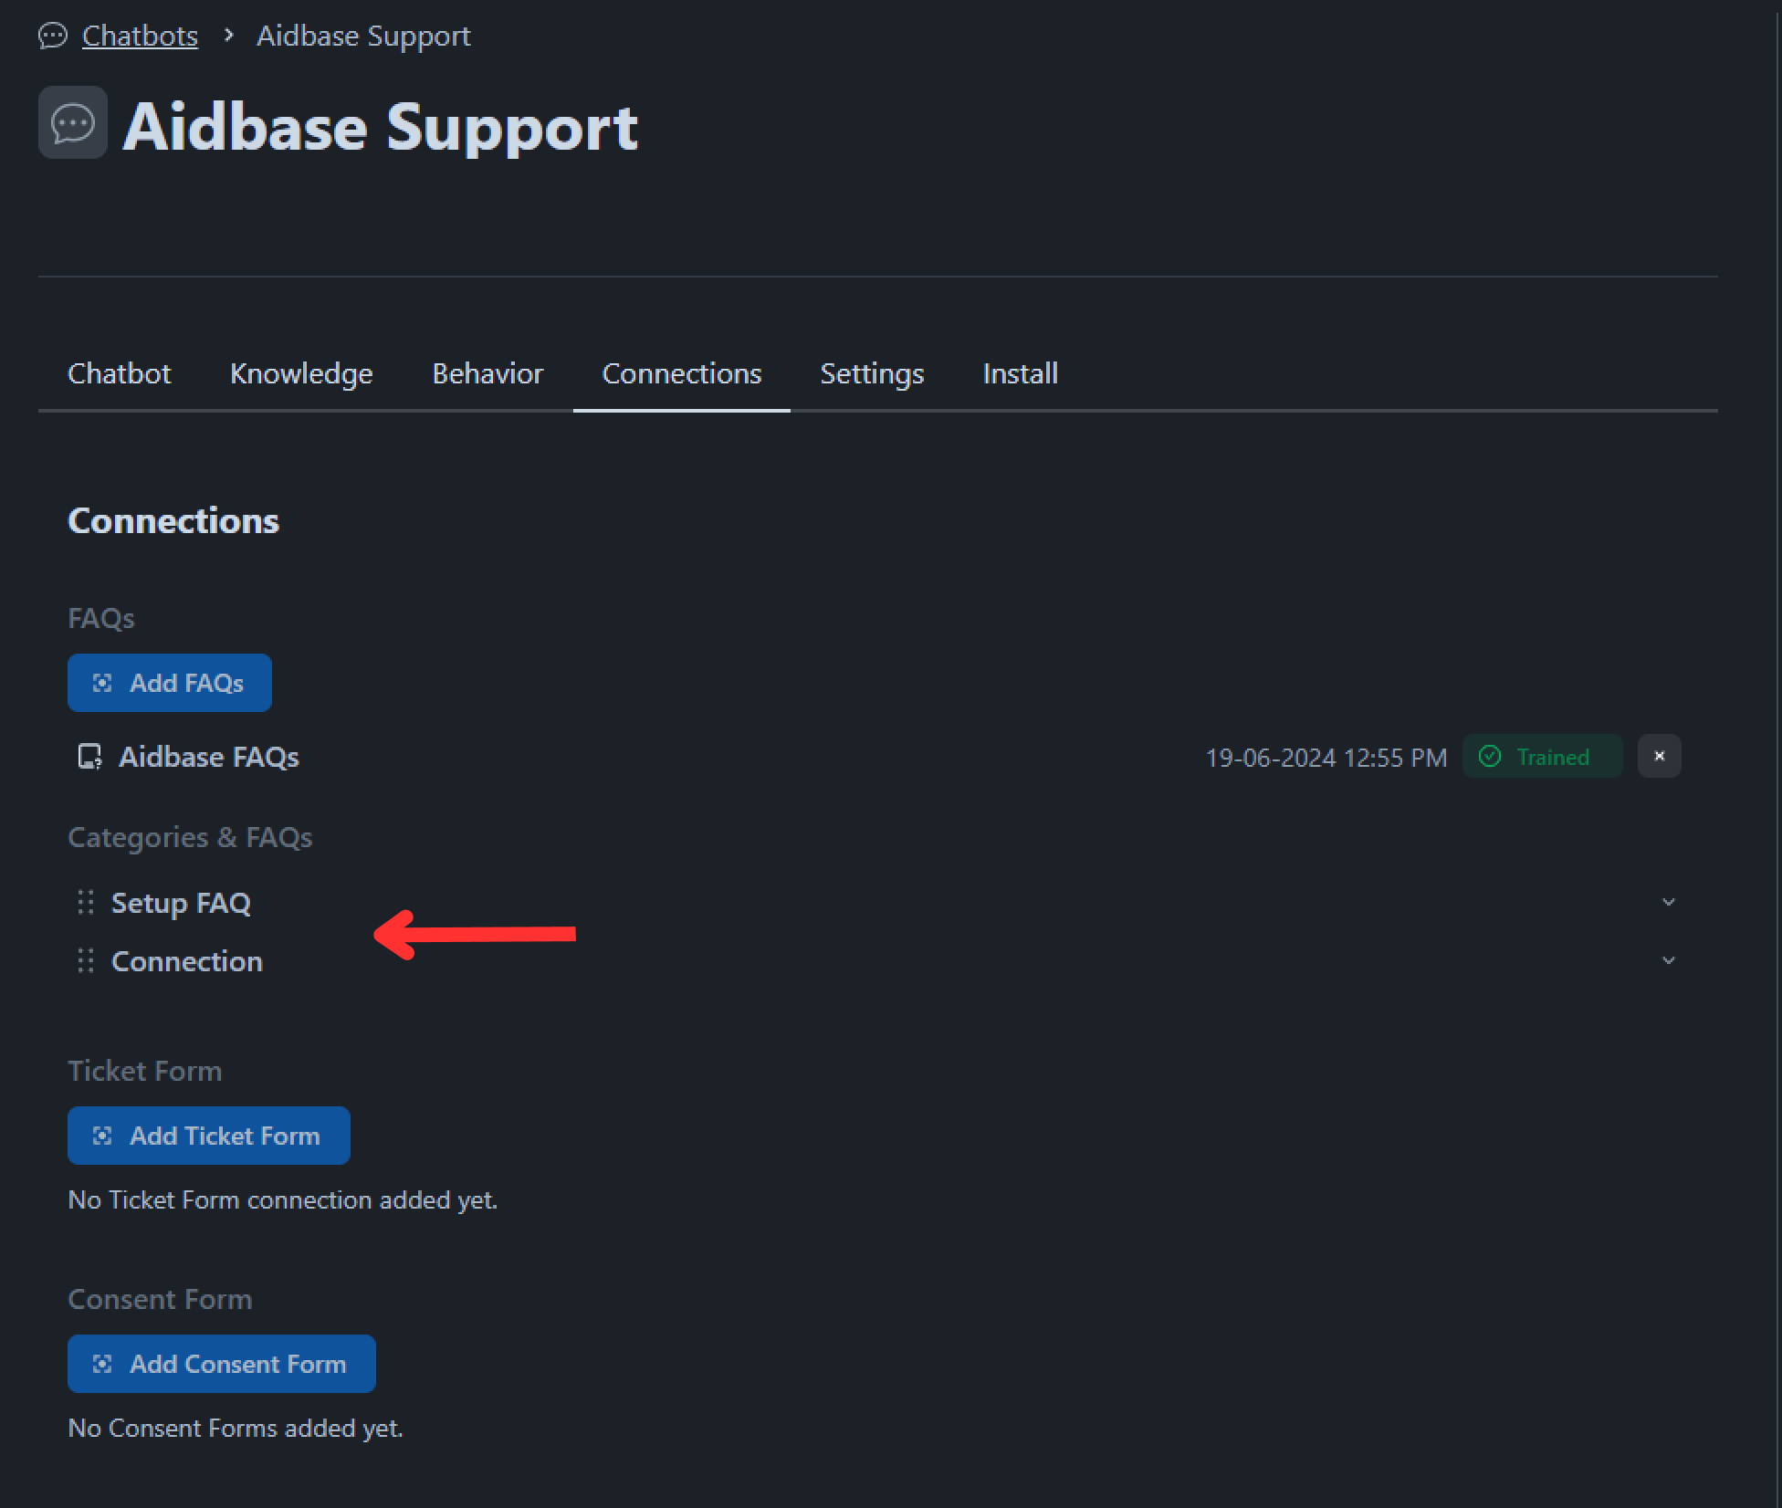
Task: Click the large Aidbase Support chatbot avatar icon
Action: coord(73,123)
